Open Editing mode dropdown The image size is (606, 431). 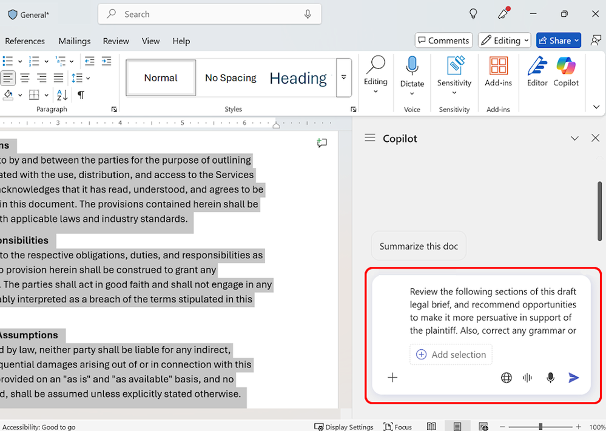[505, 40]
